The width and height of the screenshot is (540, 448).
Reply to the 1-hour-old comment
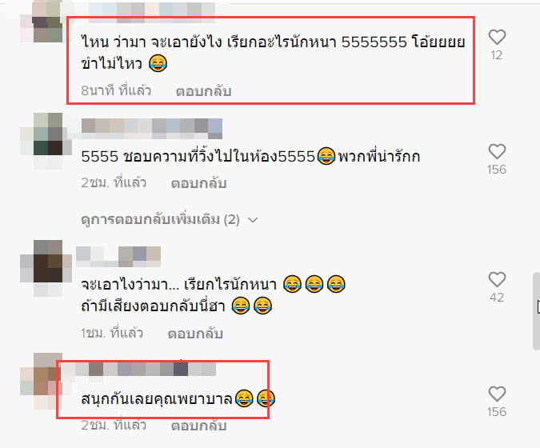tap(195, 334)
